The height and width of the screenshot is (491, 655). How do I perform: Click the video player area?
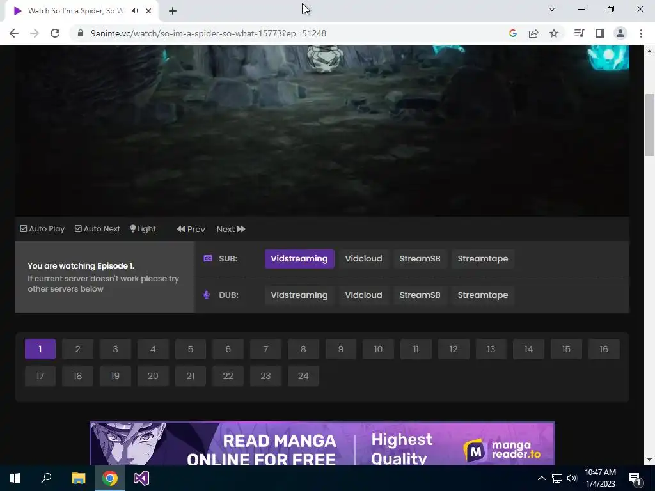pos(322,130)
